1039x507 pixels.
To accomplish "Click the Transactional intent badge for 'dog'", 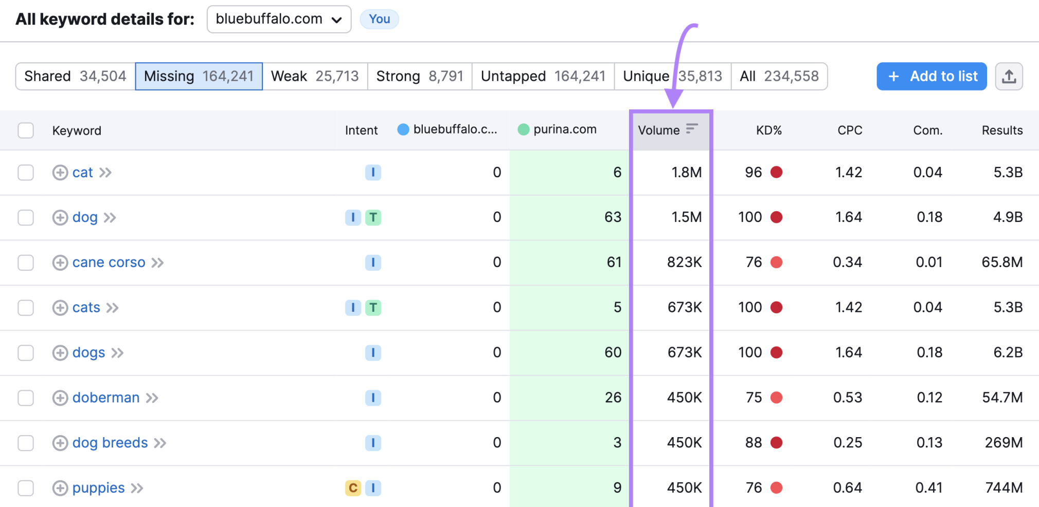I will coord(373,218).
